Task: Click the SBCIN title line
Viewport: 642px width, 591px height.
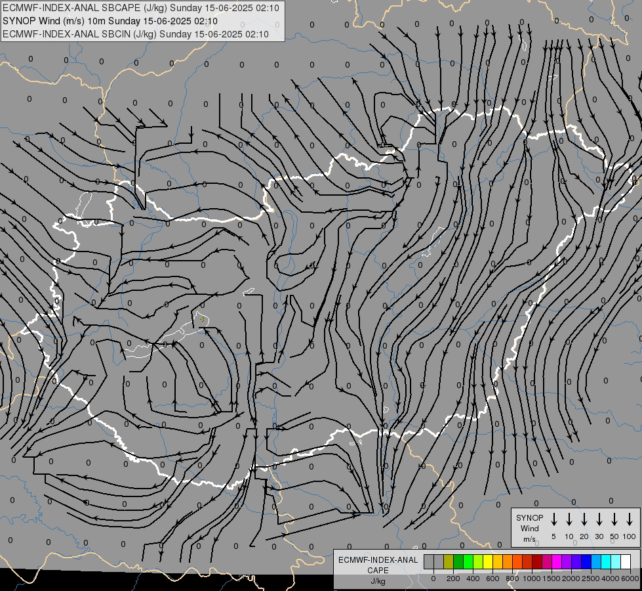Action: tap(136, 34)
